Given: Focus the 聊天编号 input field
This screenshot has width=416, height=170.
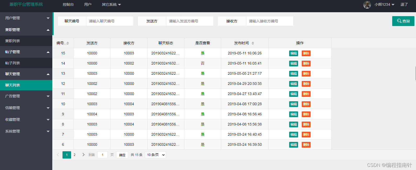Looking at the screenshot, I should pyautogui.click(x=110, y=21).
